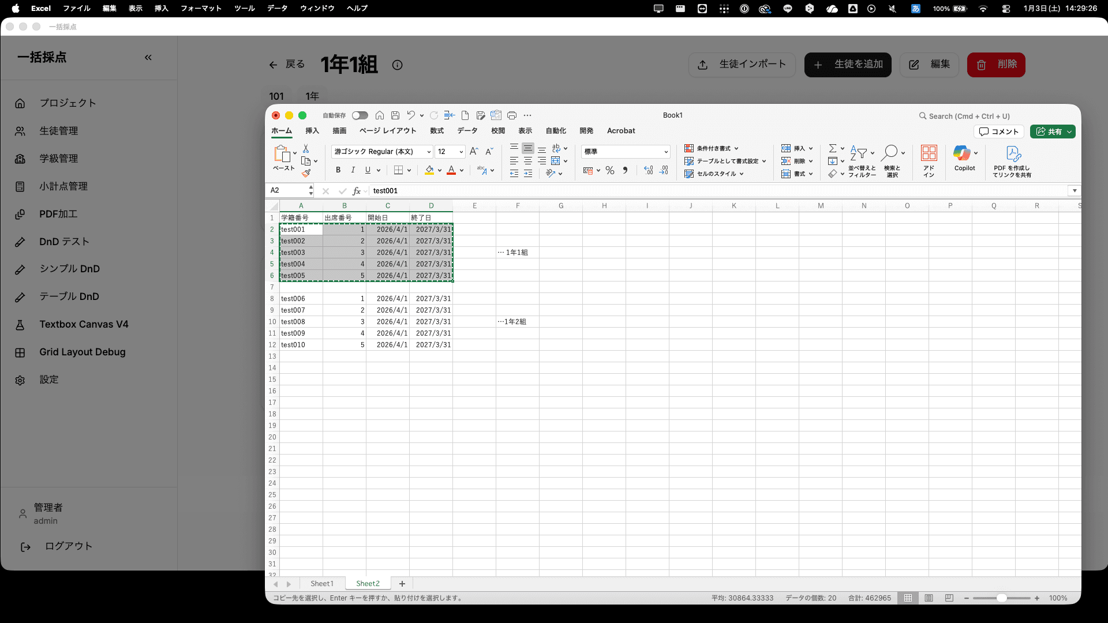
Task: Toggle the AutoSave (自動保存) switch
Action: 360,115
